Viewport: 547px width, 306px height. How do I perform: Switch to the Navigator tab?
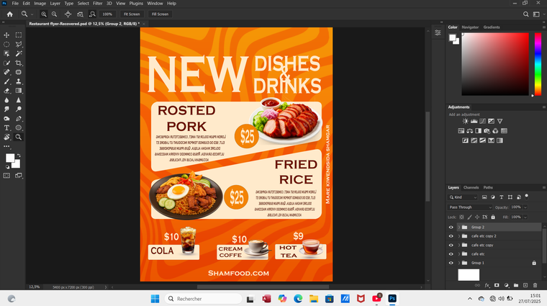[470, 27]
